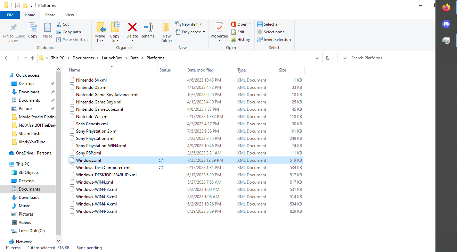Click the New folder icon
This screenshot has width=457, height=252.
[x=166, y=27]
